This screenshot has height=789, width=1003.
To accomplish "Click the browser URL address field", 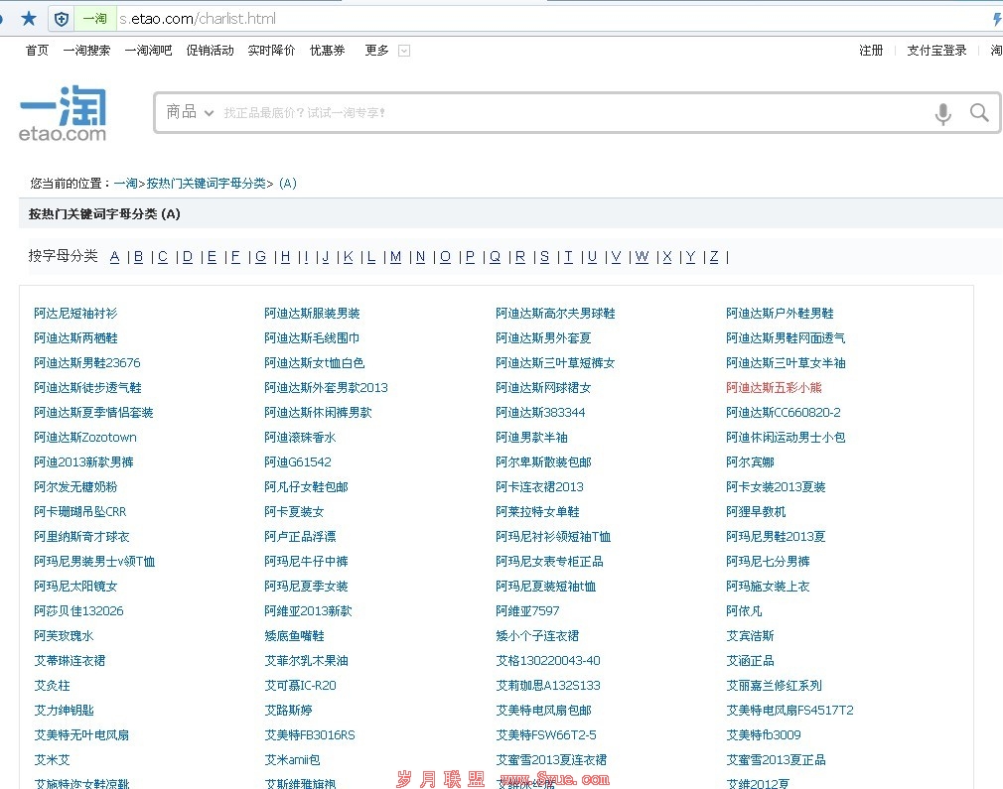I will (x=546, y=19).
